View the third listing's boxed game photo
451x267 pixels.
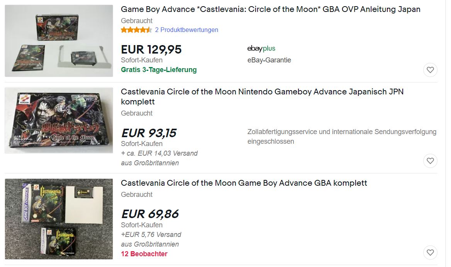[x=59, y=219]
